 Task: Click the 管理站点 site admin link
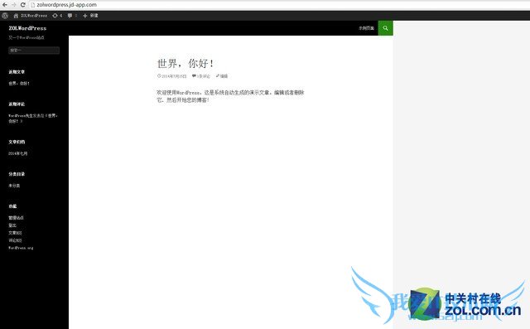click(16, 218)
